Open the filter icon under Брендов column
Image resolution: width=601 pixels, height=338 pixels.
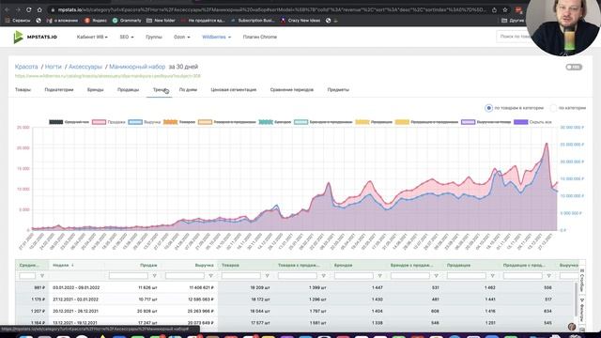click(379, 276)
